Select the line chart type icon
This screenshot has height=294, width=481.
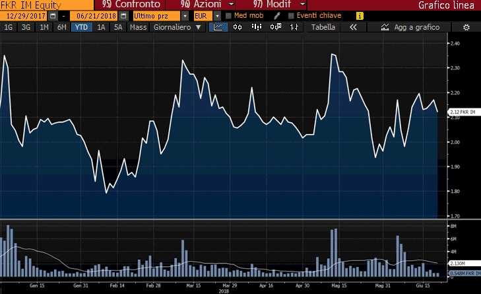click(218, 27)
